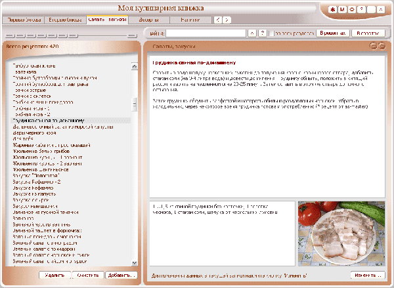The width and height of the screenshot is (394, 288).
Task: Click the "Всего рецептов: 420" counter label
Action: [32, 47]
